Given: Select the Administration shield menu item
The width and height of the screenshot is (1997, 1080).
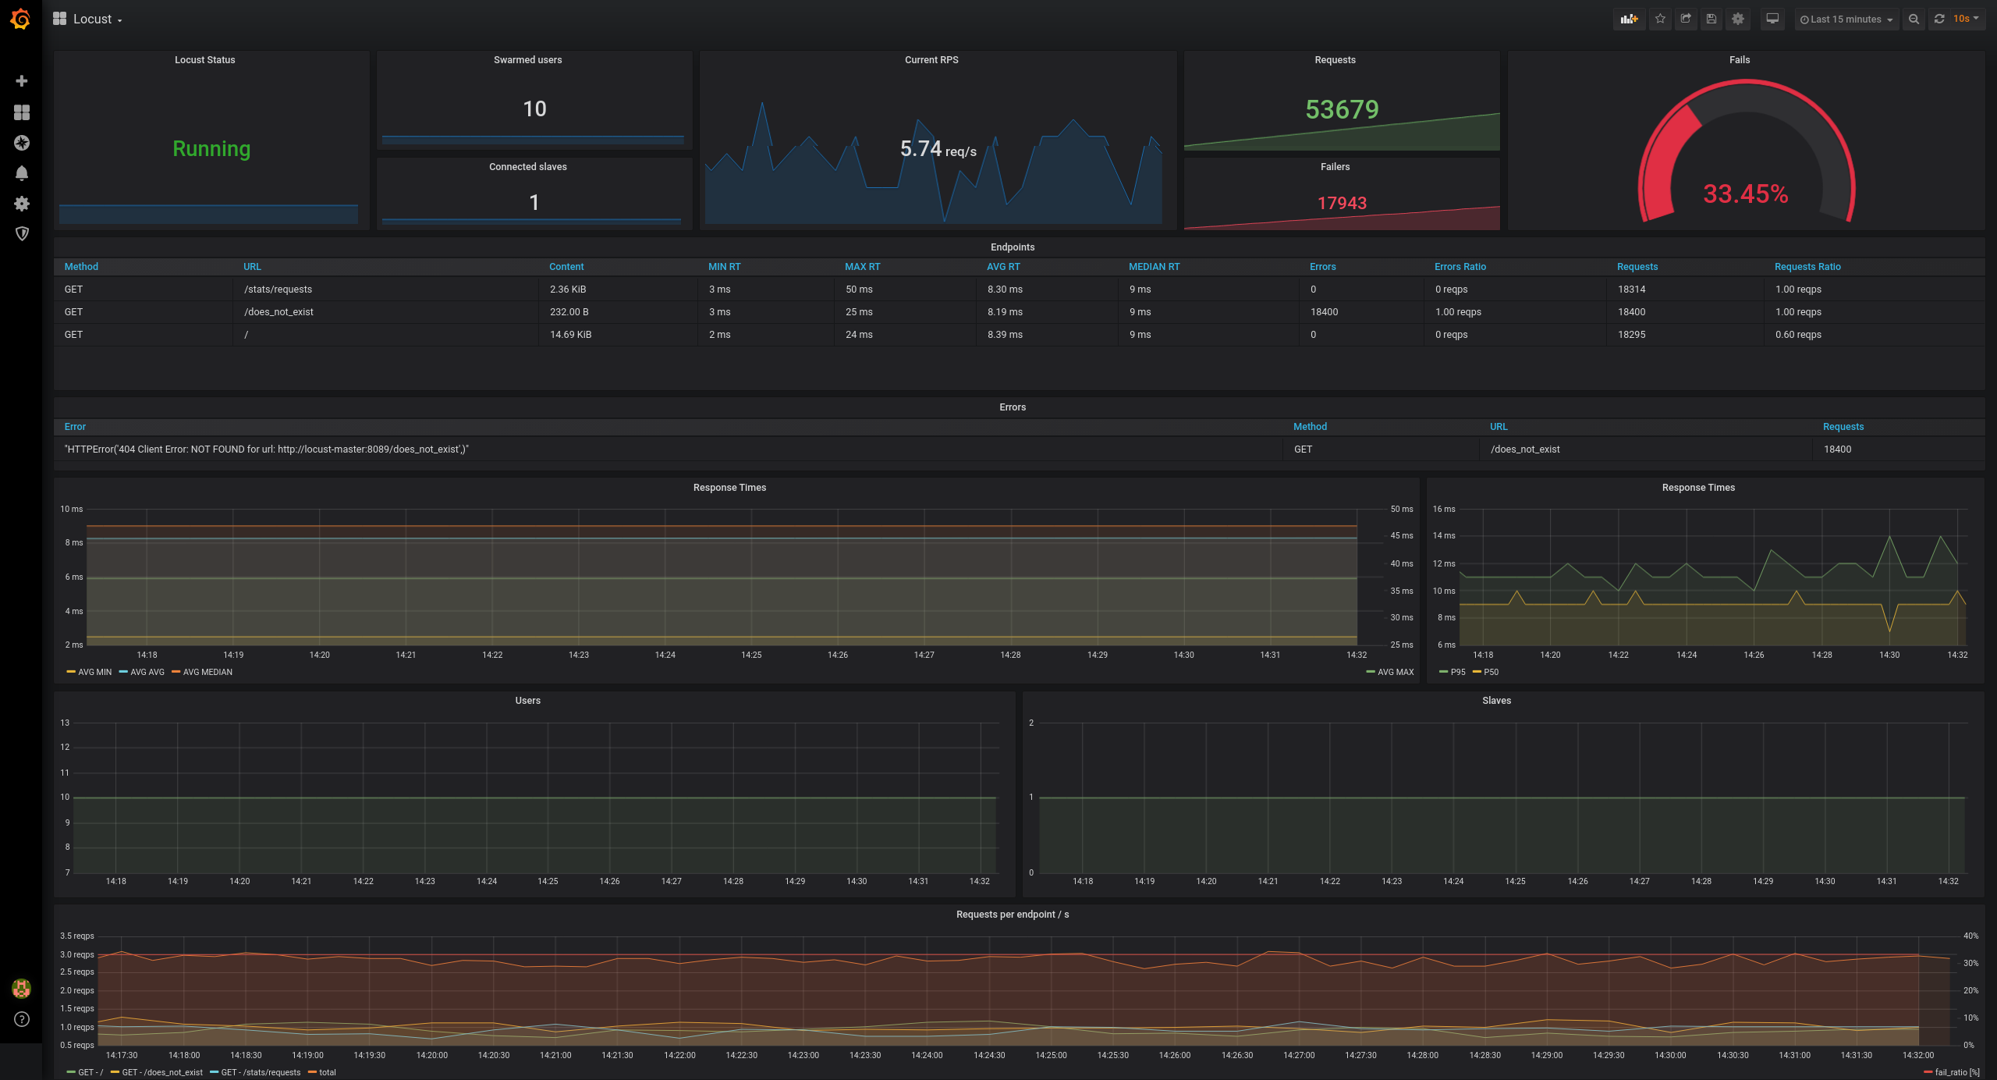Looking at the screenshot, I should tap(20, 234).
